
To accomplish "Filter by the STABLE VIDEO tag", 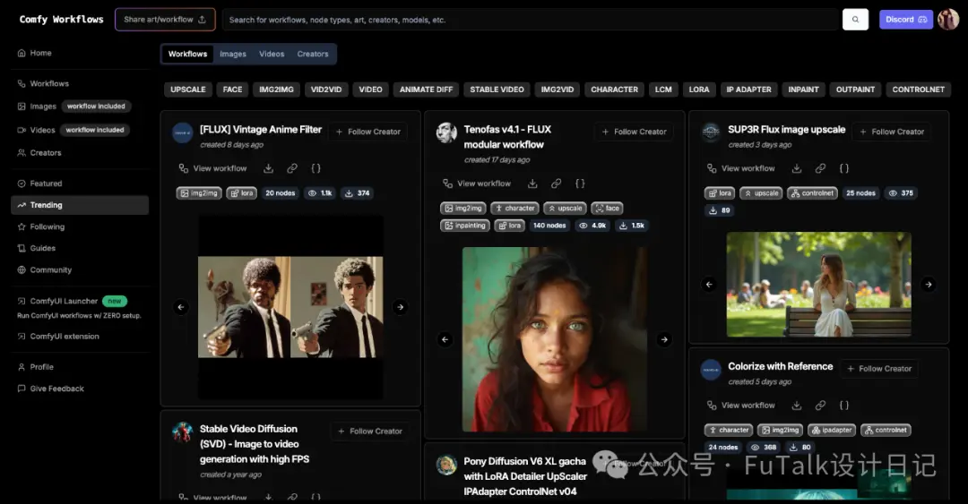I will [x=497, y=90].
